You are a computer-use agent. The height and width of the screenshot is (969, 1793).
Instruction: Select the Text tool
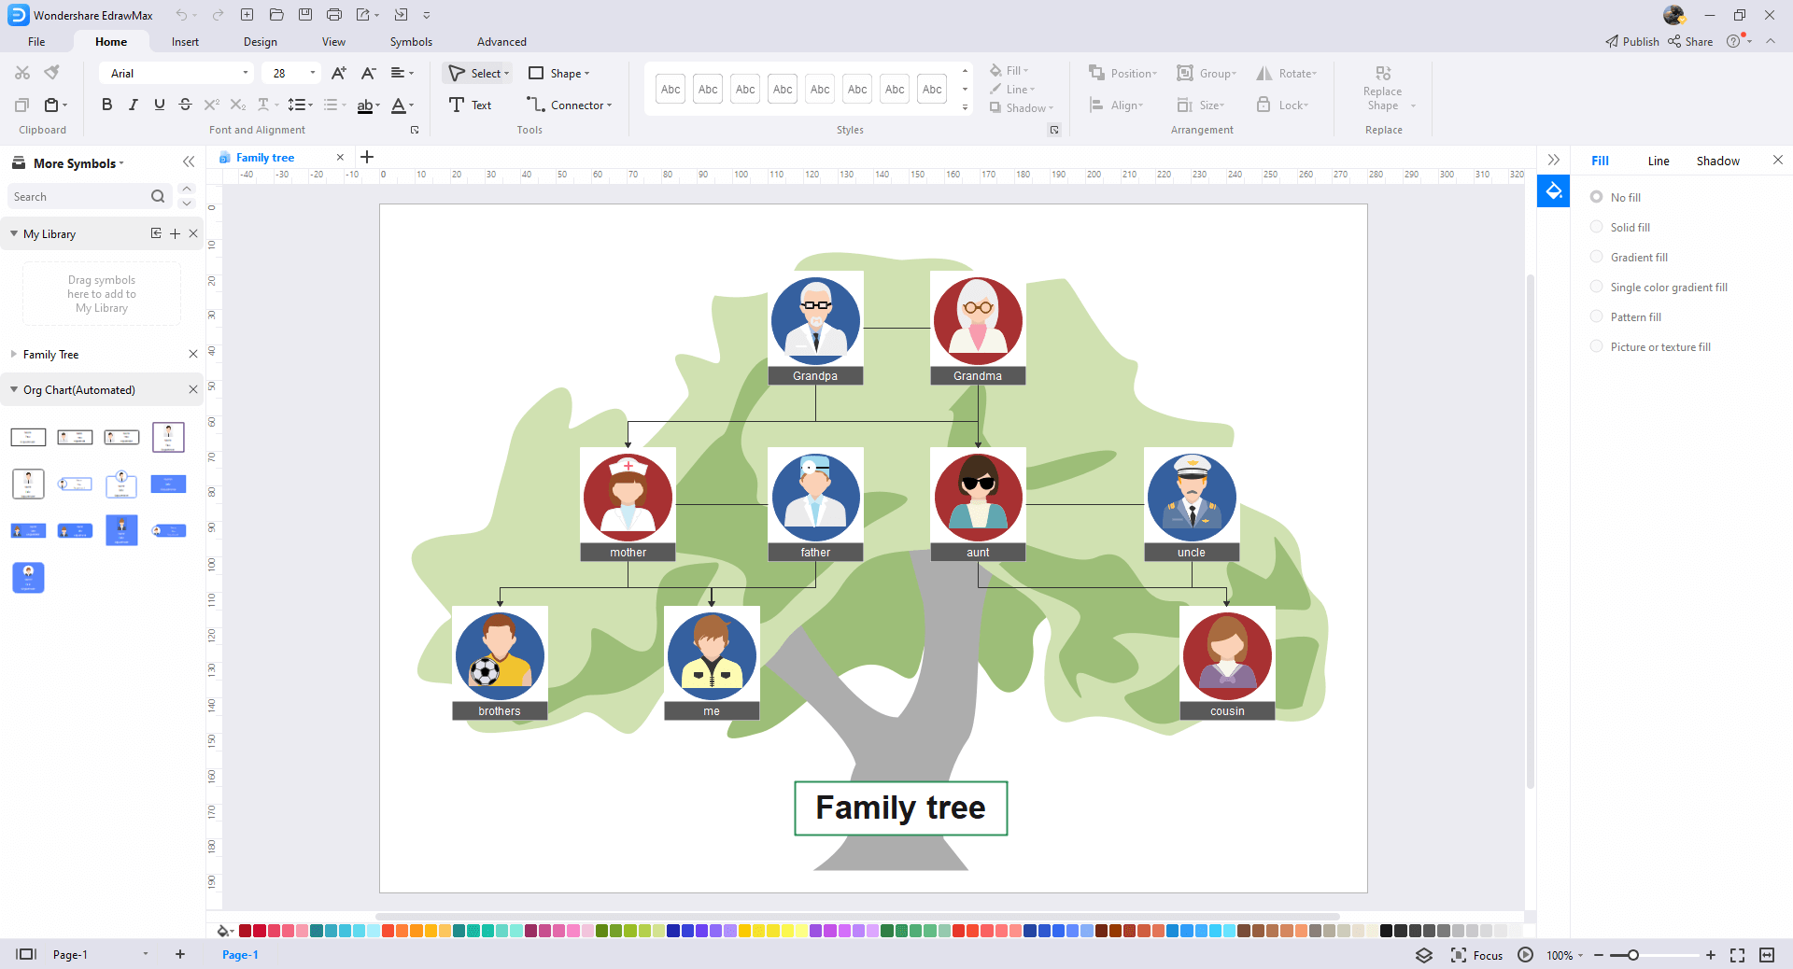(470, 105)
